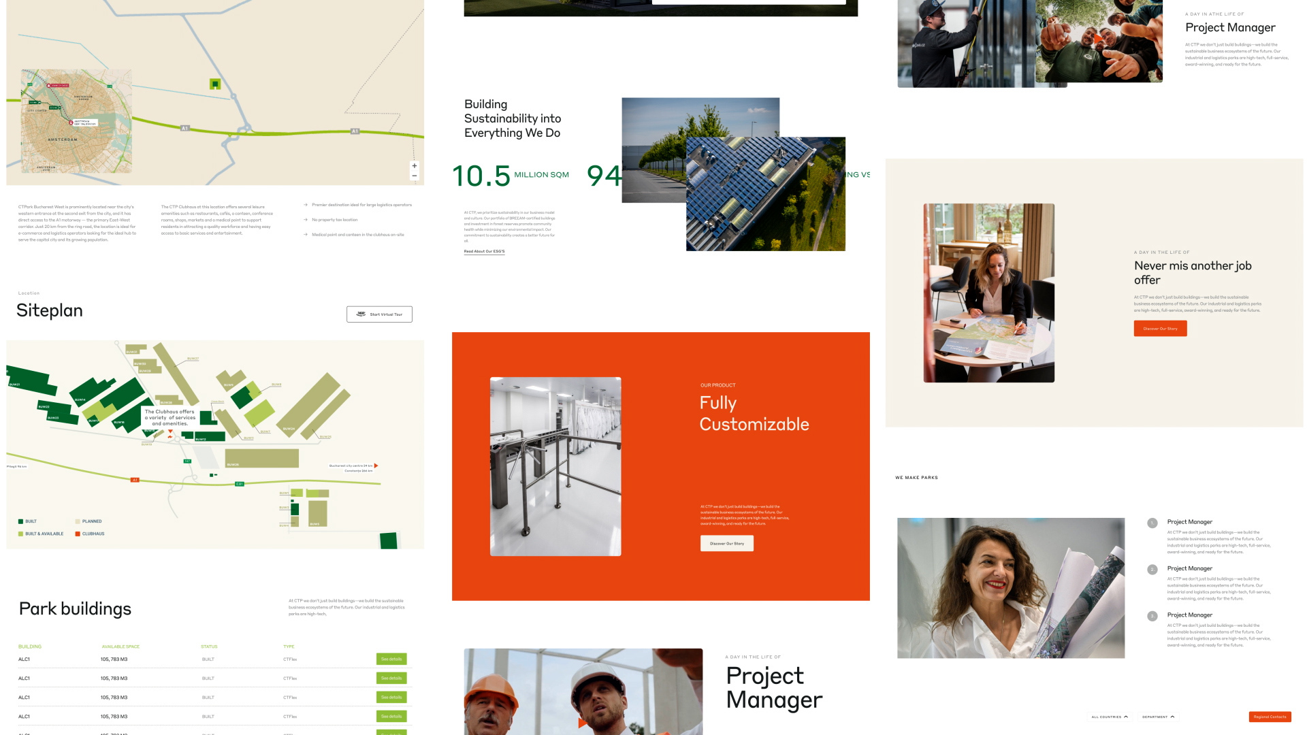Click step 3 circle beside Project Manager
1307x735 pixels.
click(1152, 616)
